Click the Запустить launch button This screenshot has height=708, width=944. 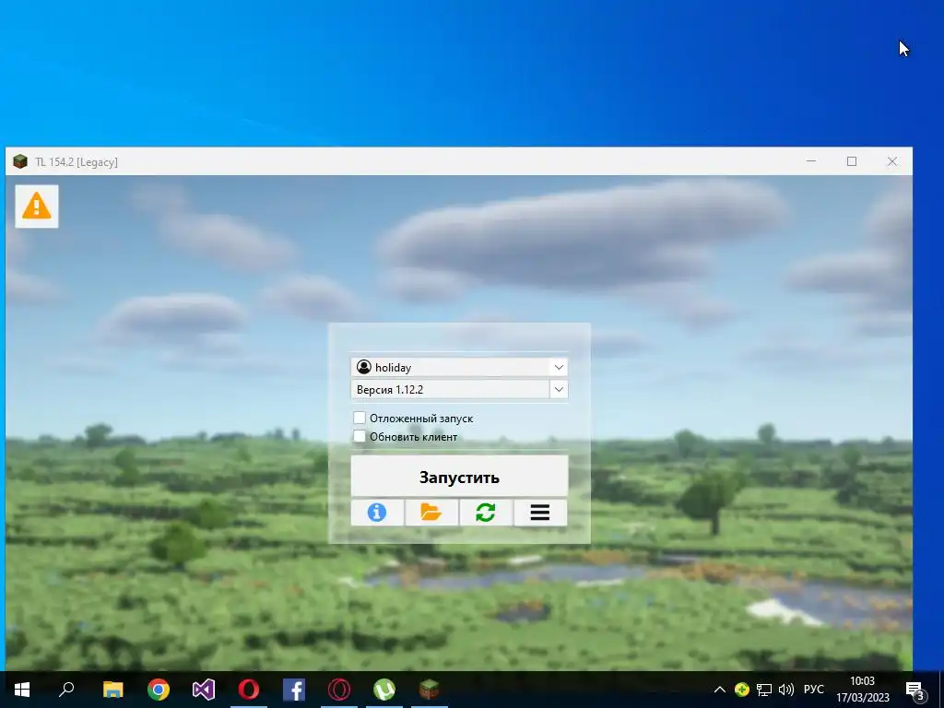click(x=459, y=477)
